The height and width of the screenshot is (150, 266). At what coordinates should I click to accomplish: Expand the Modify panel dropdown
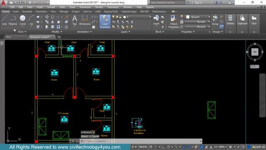pyautogui.click(x=57, y=32)
